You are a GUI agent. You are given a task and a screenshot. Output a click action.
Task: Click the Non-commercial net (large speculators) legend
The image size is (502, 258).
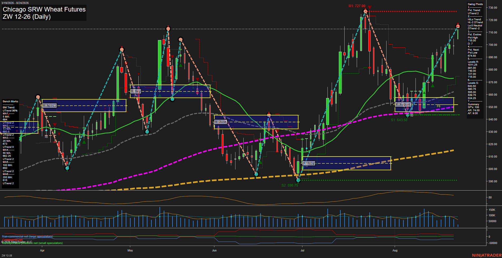click(x=27, y=237)
